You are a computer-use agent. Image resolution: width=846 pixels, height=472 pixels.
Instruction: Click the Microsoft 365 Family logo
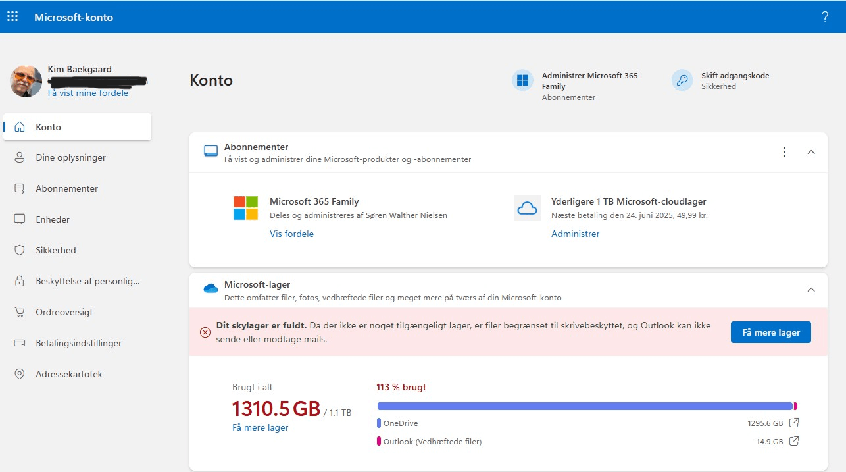point(246,208)
